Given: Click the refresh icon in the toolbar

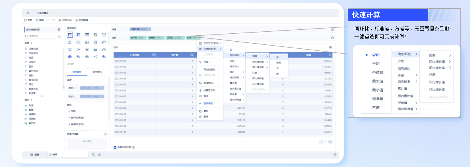Looking at the screenshot, I should 25,20.
